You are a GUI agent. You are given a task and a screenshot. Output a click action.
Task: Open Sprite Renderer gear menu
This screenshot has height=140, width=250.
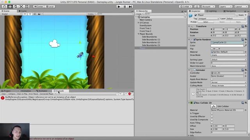tap(246, 39)
